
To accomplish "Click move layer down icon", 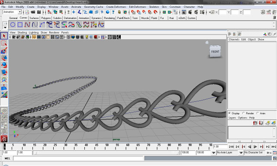I will (x=261, y=123).
